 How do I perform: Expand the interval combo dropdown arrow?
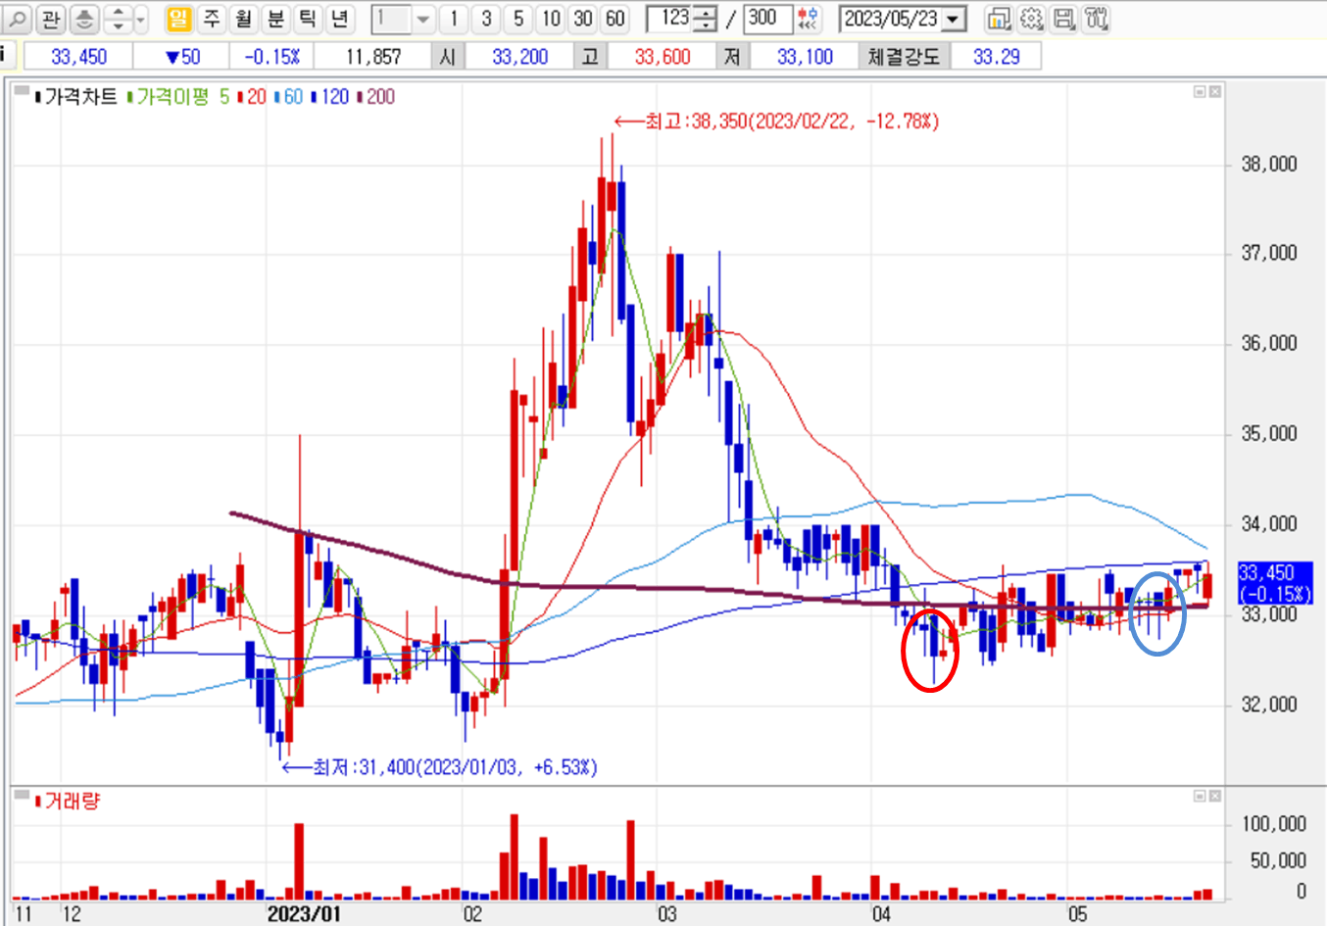tap(423, 19)
